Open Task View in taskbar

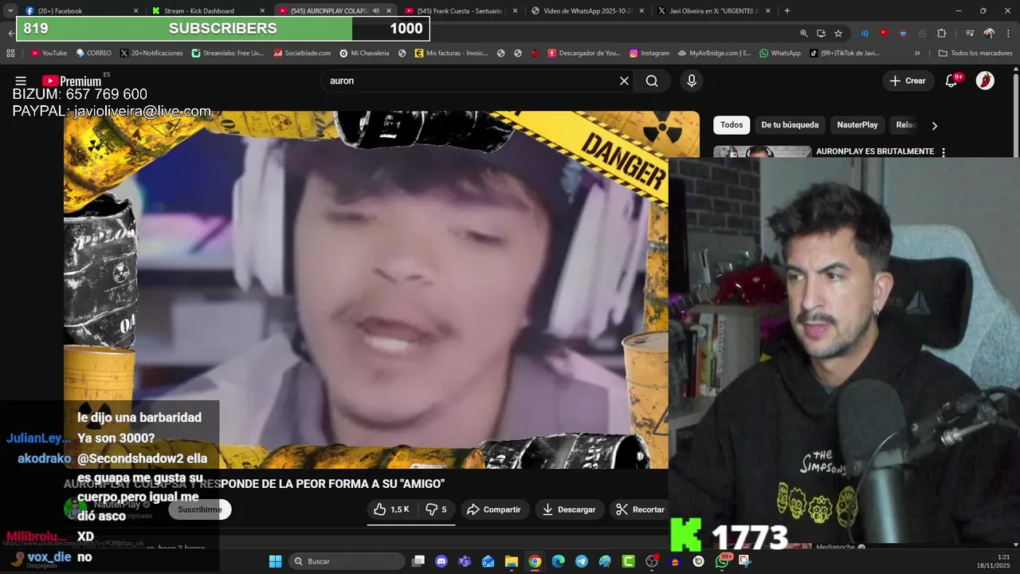click(x=418, y=561)
